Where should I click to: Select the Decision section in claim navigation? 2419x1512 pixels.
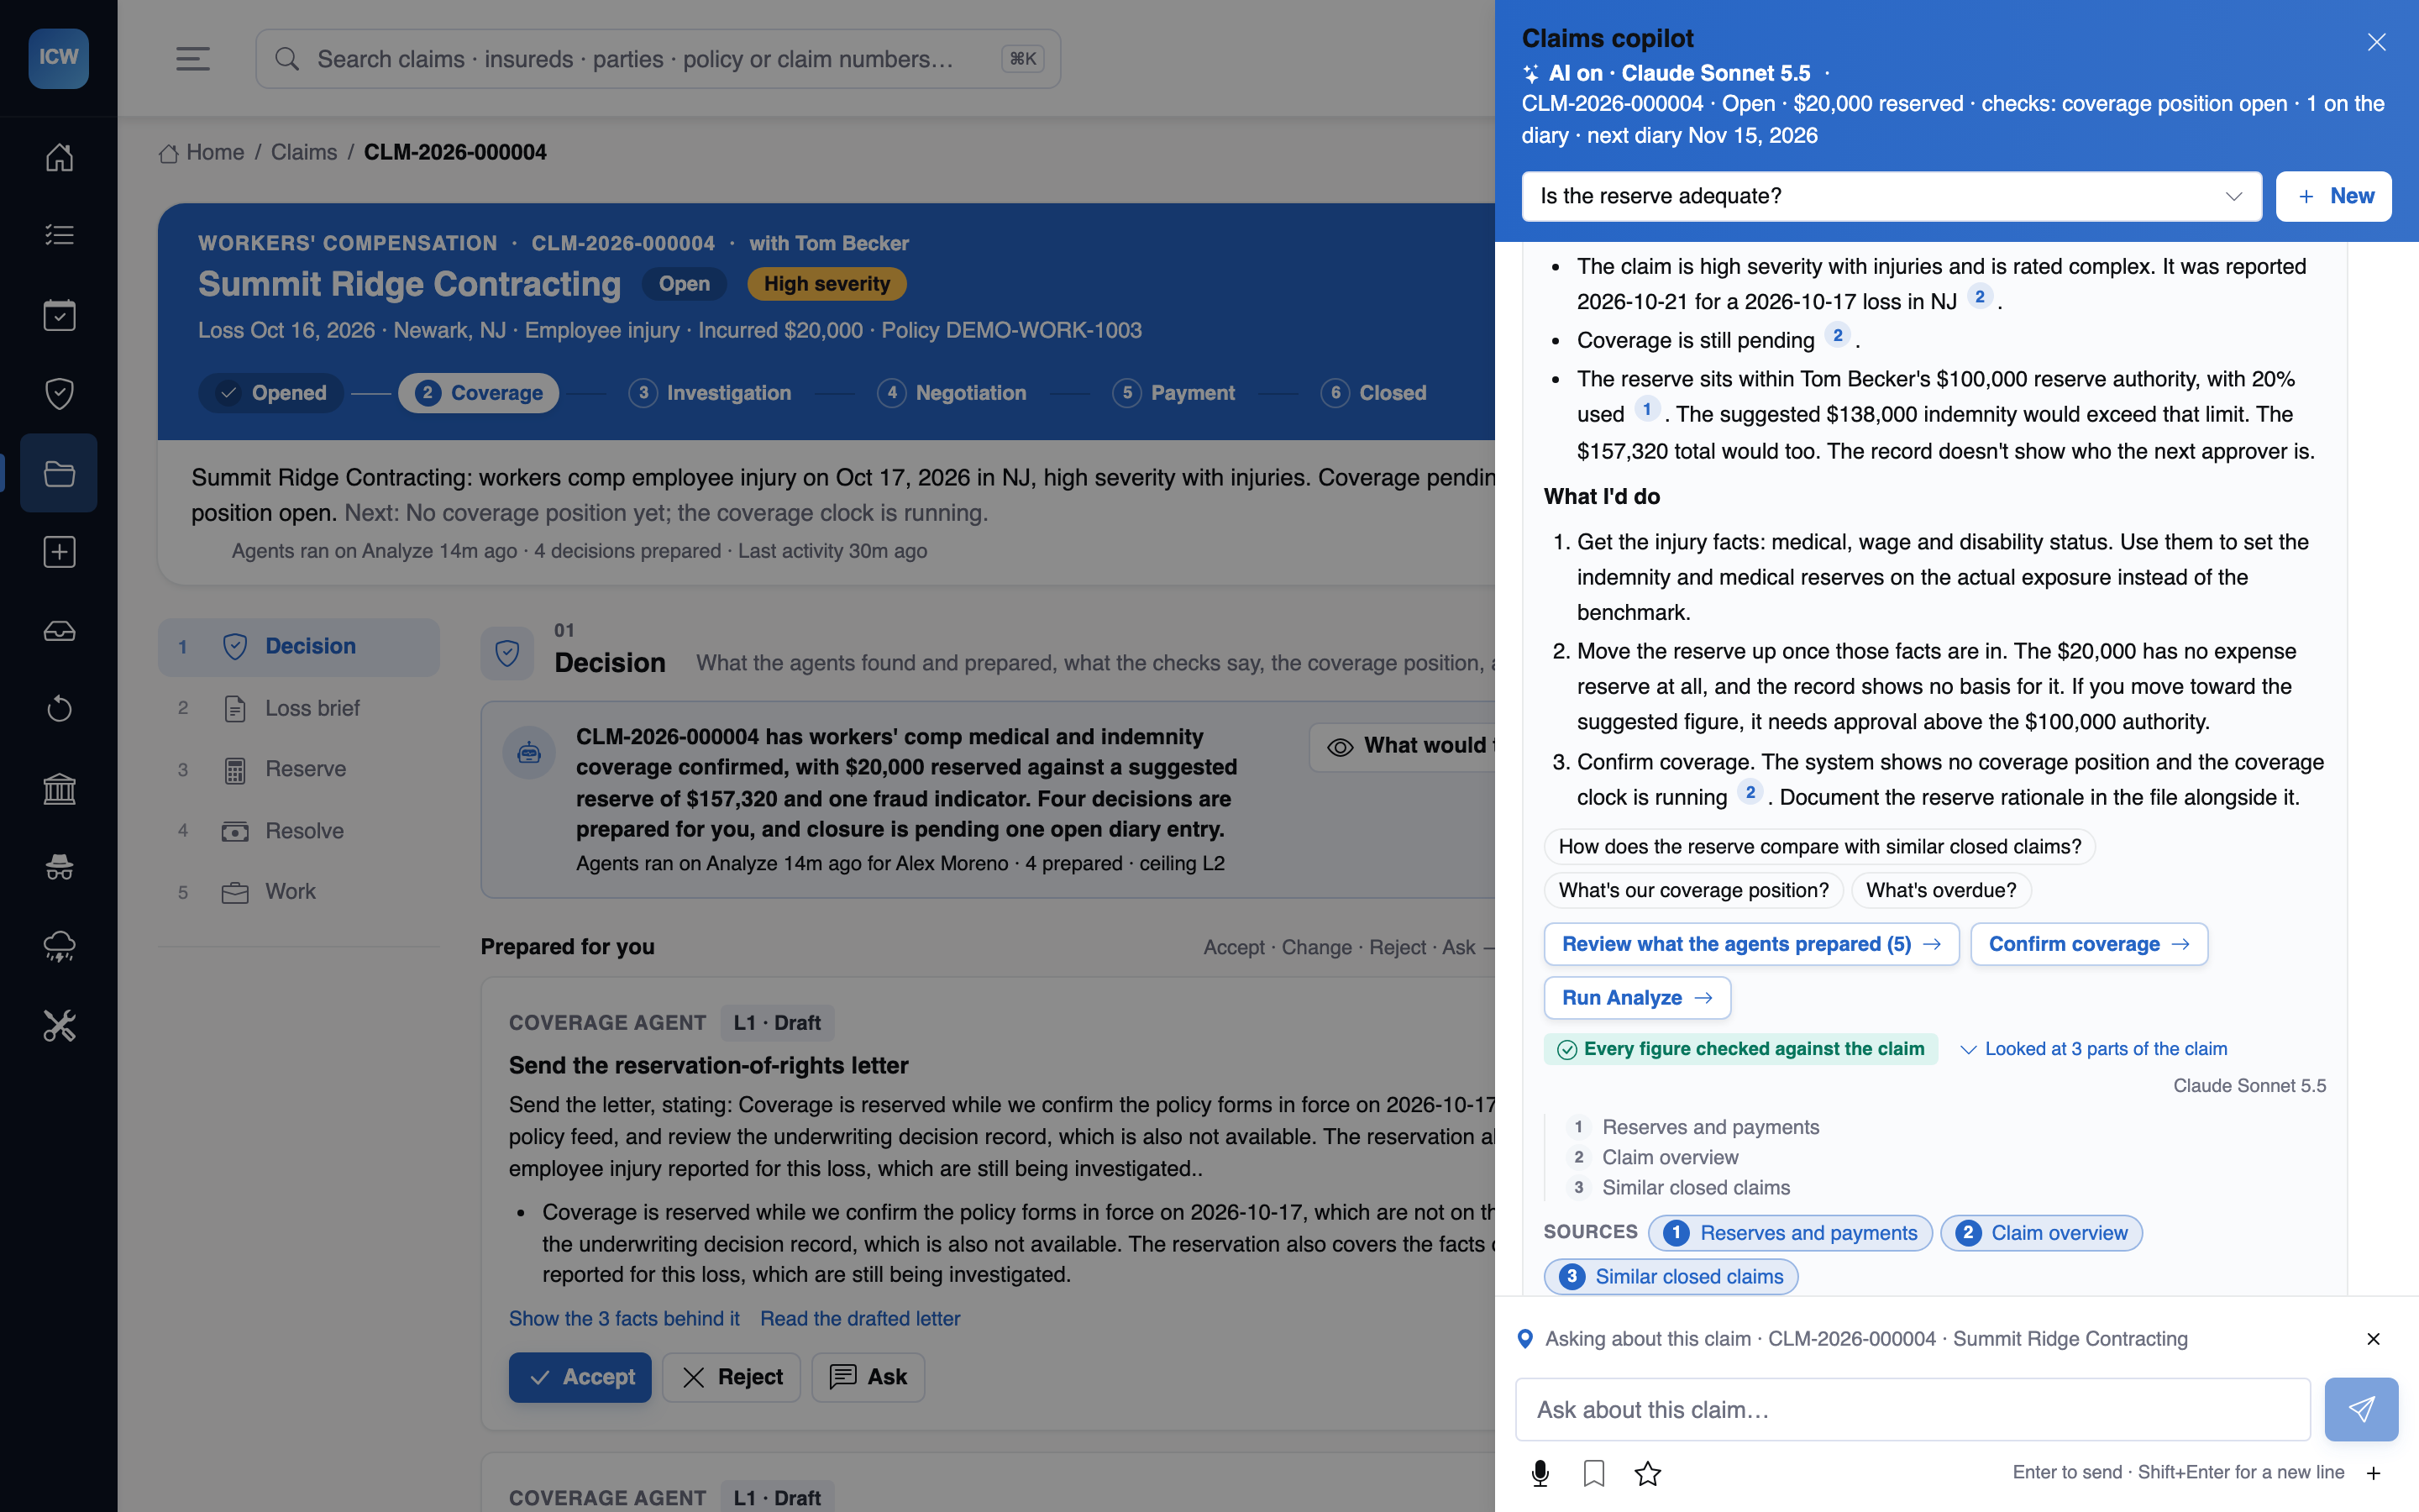(x=299, y=647)
